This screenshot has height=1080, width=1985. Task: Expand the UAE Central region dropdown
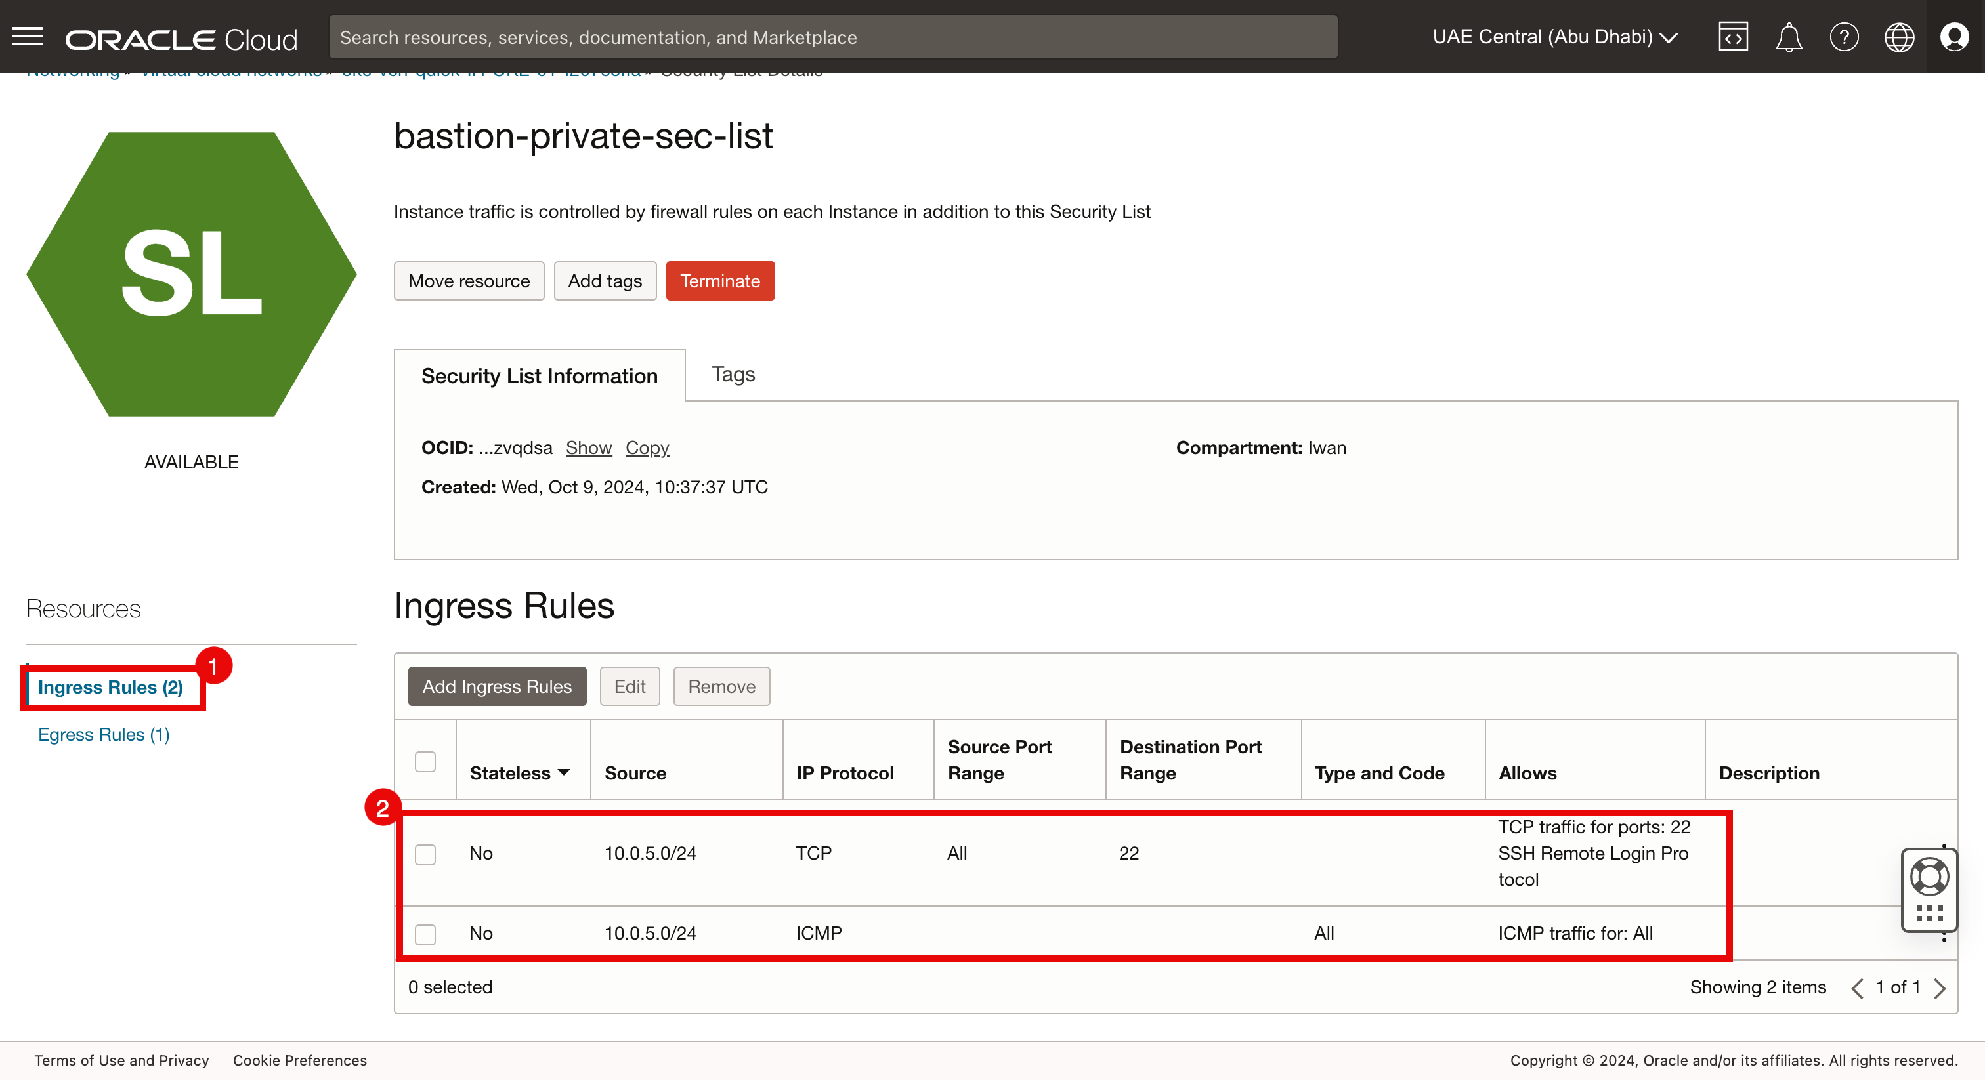(1554, 37)
